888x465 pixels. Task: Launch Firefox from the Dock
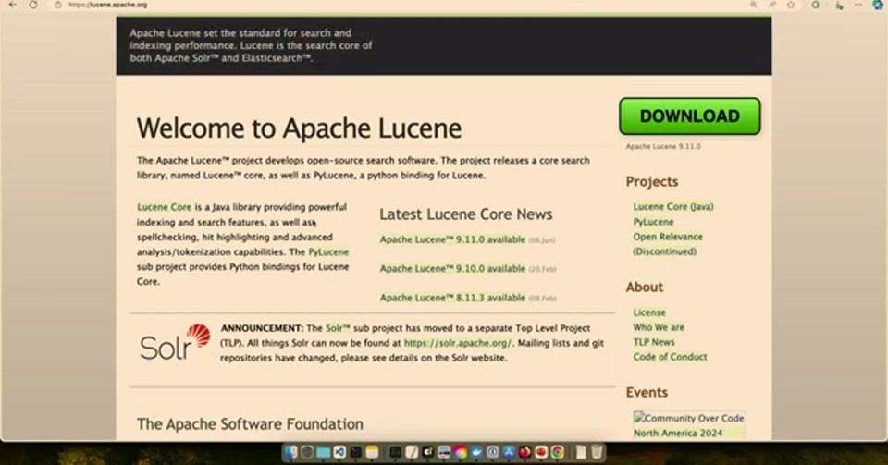click(x=525, y=451)
